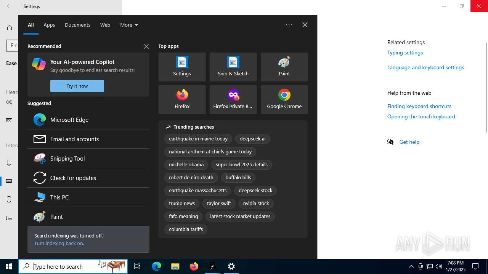
Task: Open Firefox Private Browsing tile
Action: (233, 100)
